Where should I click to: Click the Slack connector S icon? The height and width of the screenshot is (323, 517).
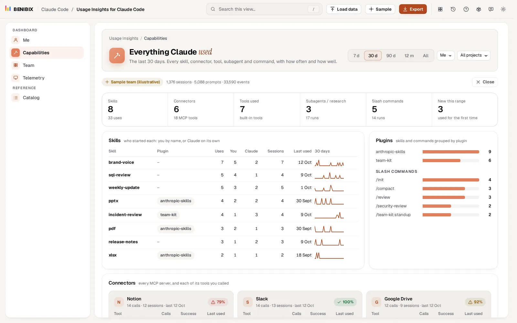(x=248, y=302)
